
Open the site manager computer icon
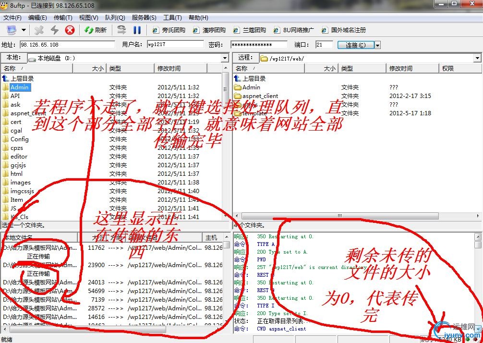[x=12, y=30]
